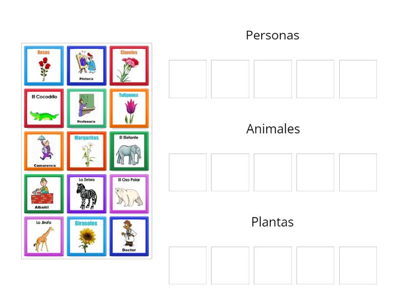Click the first empty slot under Personas
The height and width of the screenshot is (302, 402).
tap(187, 79)
